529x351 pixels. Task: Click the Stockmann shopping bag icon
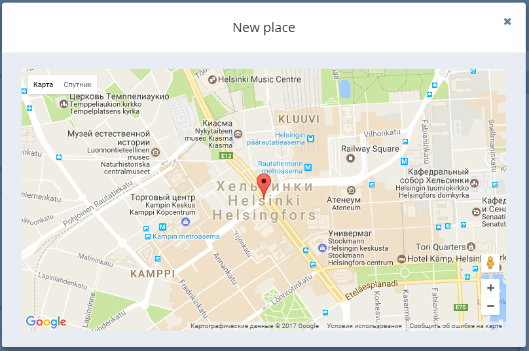click(x=322, y=248)
